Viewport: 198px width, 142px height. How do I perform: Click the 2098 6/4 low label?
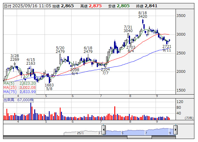coord(75,71)
